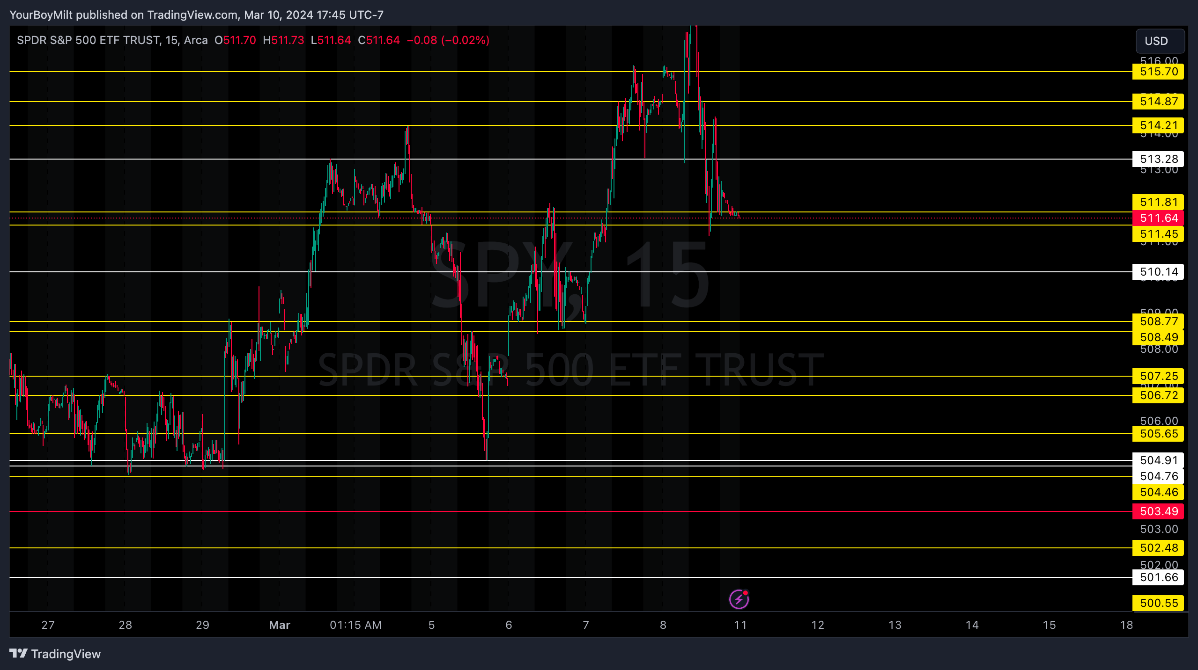Image resolution: width=1198 pixels, height=670 pixels.
Task: Select the yellow 515.70 price level label
Action: pos(1158,72)
